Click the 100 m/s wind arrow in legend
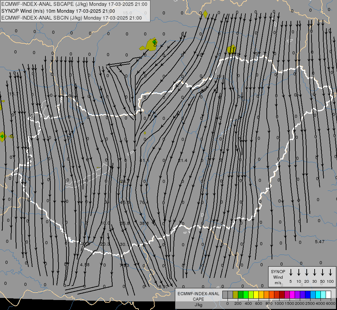Viewport: 337px width, 310px height. [x=330, y=272]
